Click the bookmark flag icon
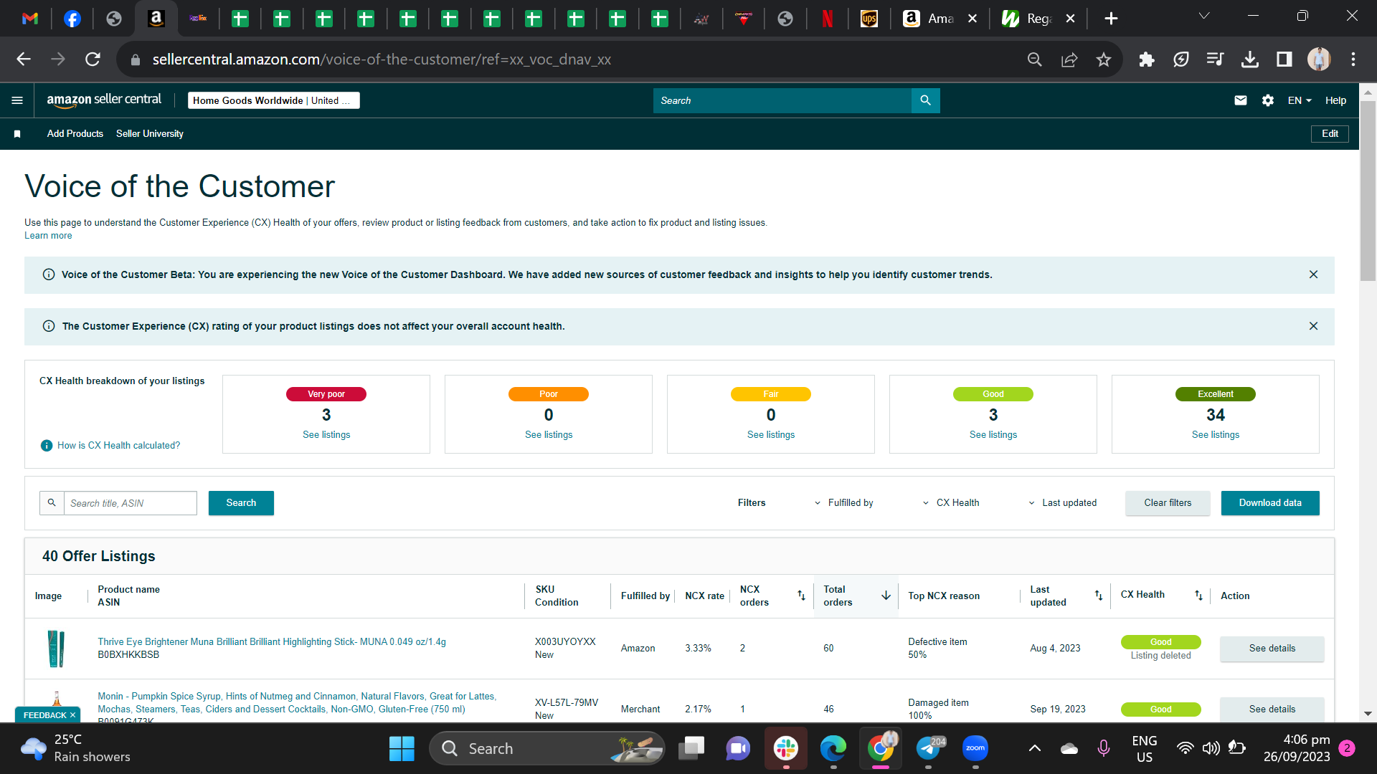 (x=17, y=134)
